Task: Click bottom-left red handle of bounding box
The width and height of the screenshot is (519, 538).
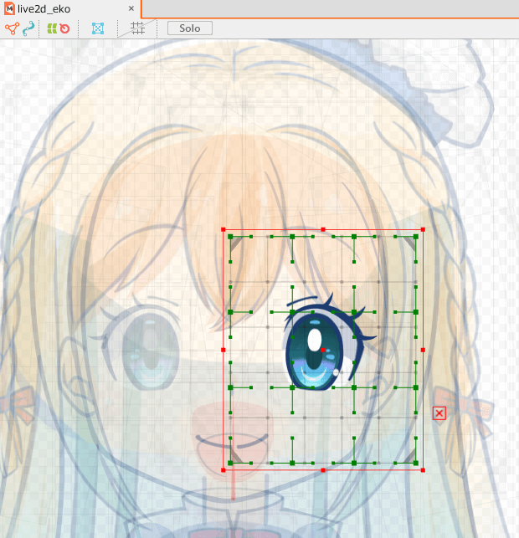Action: [224, 470]
